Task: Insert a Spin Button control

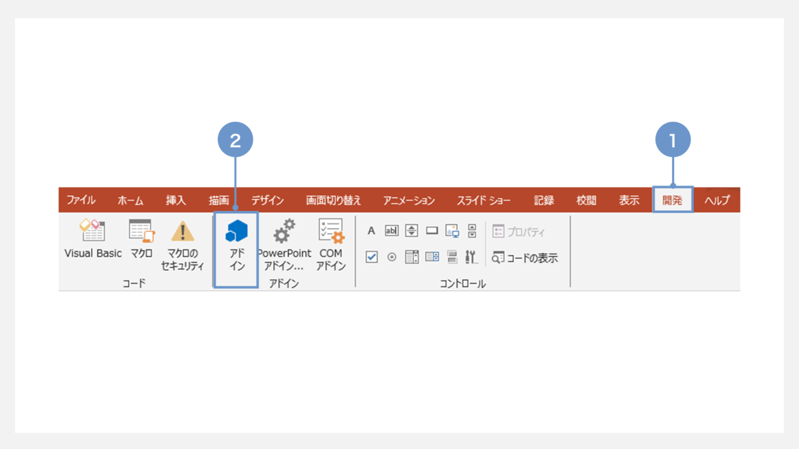Action: coord(411,231)
